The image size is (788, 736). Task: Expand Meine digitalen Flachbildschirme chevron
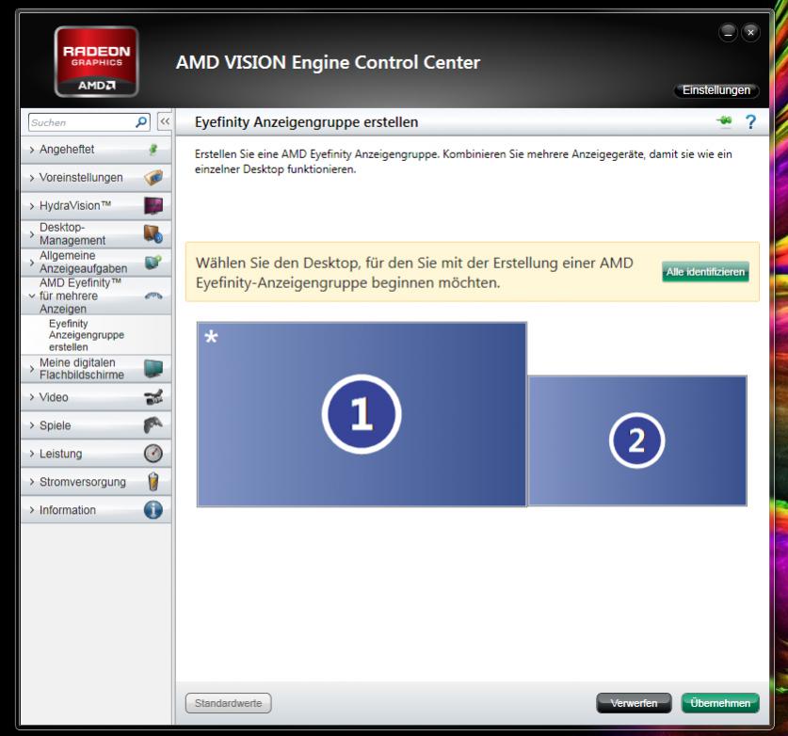pos(32,369)
